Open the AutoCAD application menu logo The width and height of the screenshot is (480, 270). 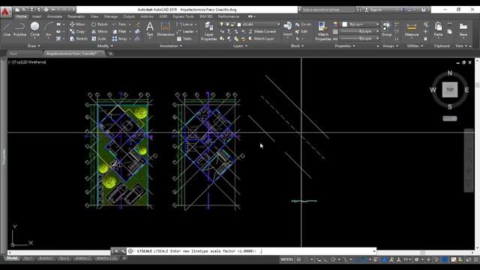pos(5,12)
